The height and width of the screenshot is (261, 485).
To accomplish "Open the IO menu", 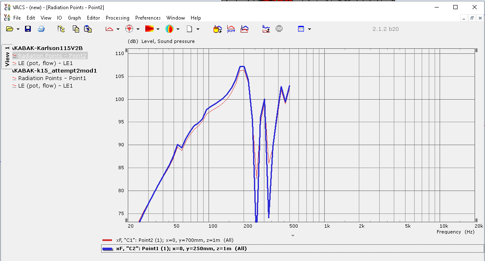I will [x=60, y=18].
